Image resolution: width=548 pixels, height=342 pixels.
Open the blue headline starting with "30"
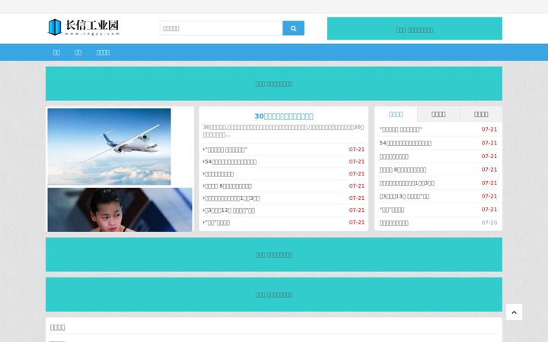click(284, 116)
